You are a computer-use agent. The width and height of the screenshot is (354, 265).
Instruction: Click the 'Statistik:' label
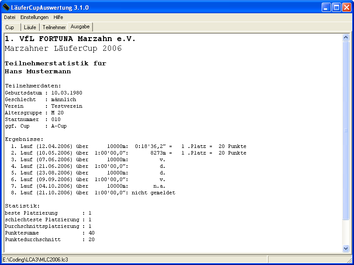tap(23, 206)
